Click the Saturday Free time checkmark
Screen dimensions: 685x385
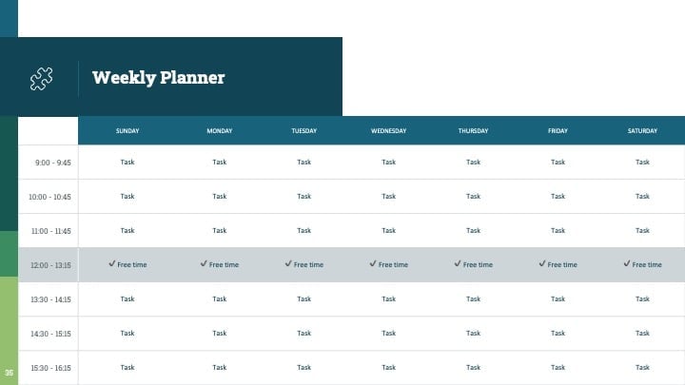(627, 263)
